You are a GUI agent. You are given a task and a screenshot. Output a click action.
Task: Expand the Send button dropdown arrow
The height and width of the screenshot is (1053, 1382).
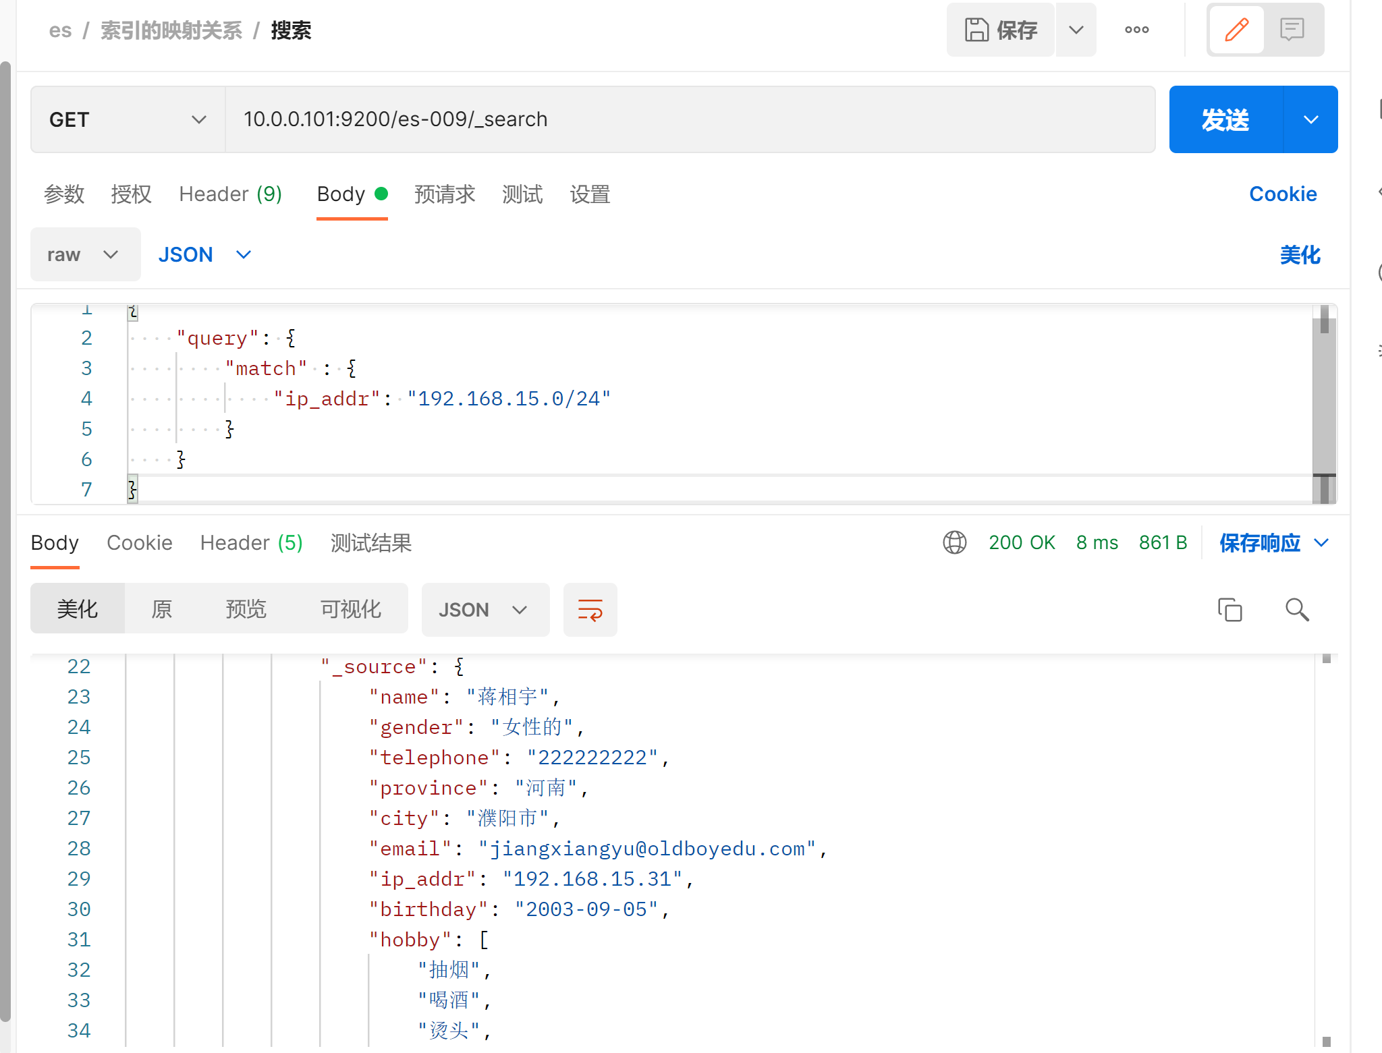coord(1310,119)
